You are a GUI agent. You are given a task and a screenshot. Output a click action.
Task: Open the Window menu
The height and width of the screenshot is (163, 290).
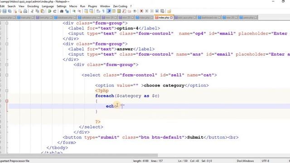[x=105, y=6]
